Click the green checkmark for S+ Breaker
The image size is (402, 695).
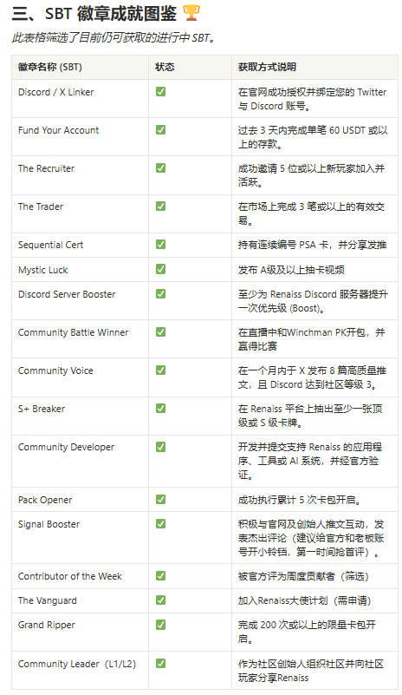(x=160, y=408)
